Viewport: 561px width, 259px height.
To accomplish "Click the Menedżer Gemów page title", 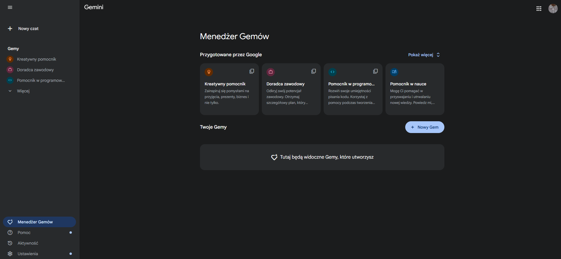I will [234, 36].
